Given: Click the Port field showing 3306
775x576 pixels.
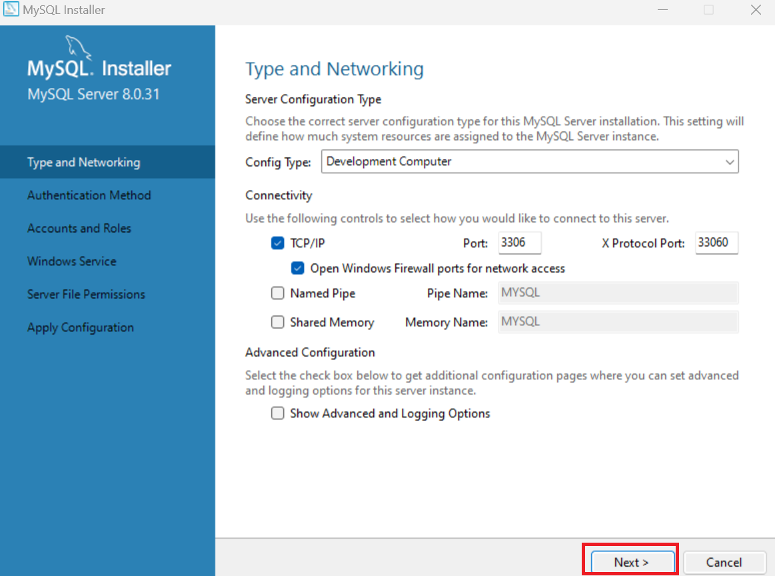Looking at the screenshot, I should [520, 243].
